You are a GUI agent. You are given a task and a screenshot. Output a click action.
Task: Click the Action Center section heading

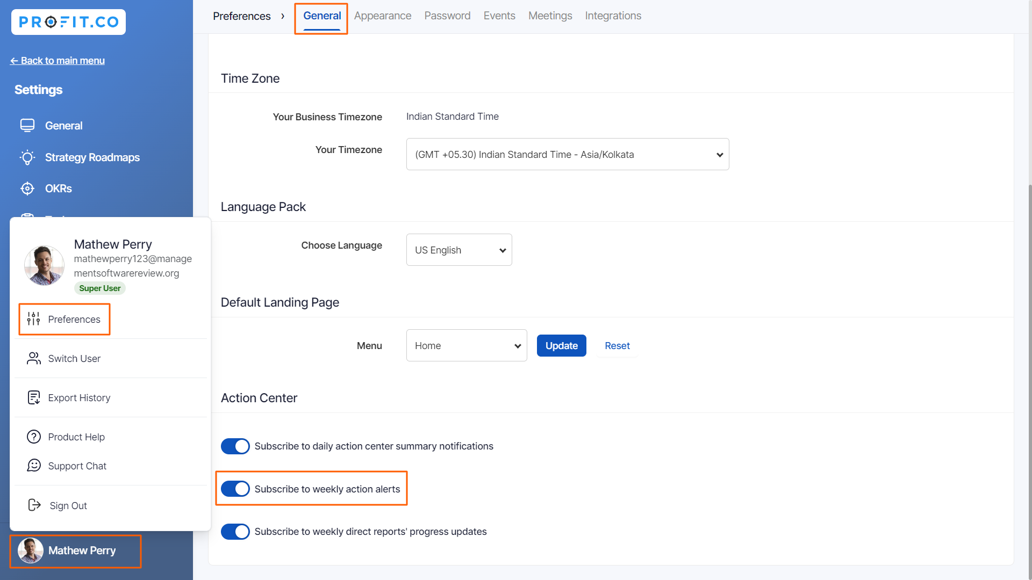click(x=259, y=398)
